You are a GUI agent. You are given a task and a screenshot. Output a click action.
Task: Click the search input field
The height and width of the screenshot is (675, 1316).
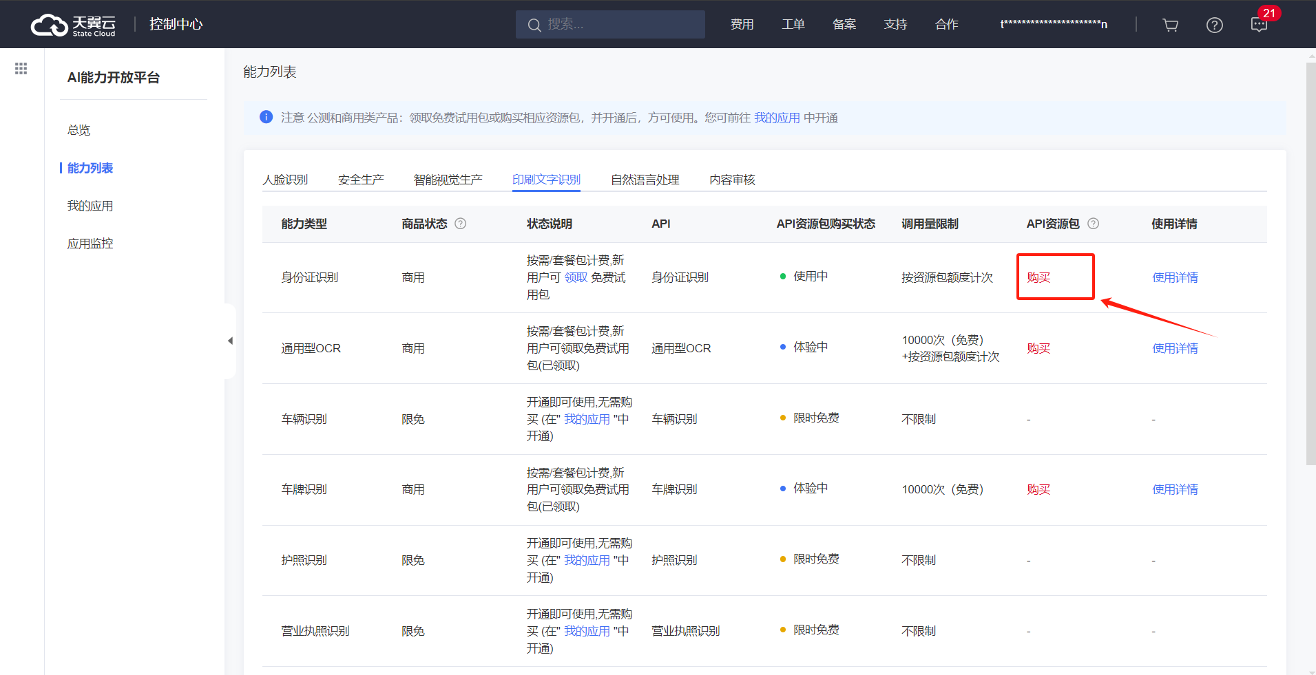point(610,24)
